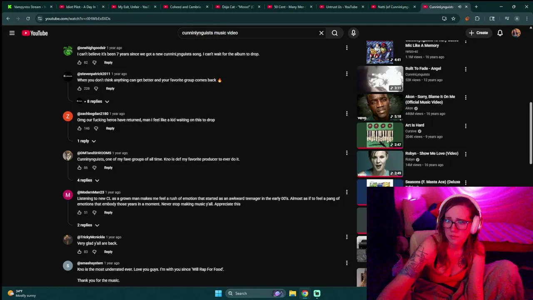Like the comment by @ModernMan23
533x300 pixels.
pyautogui.click(x=79, y=212)
